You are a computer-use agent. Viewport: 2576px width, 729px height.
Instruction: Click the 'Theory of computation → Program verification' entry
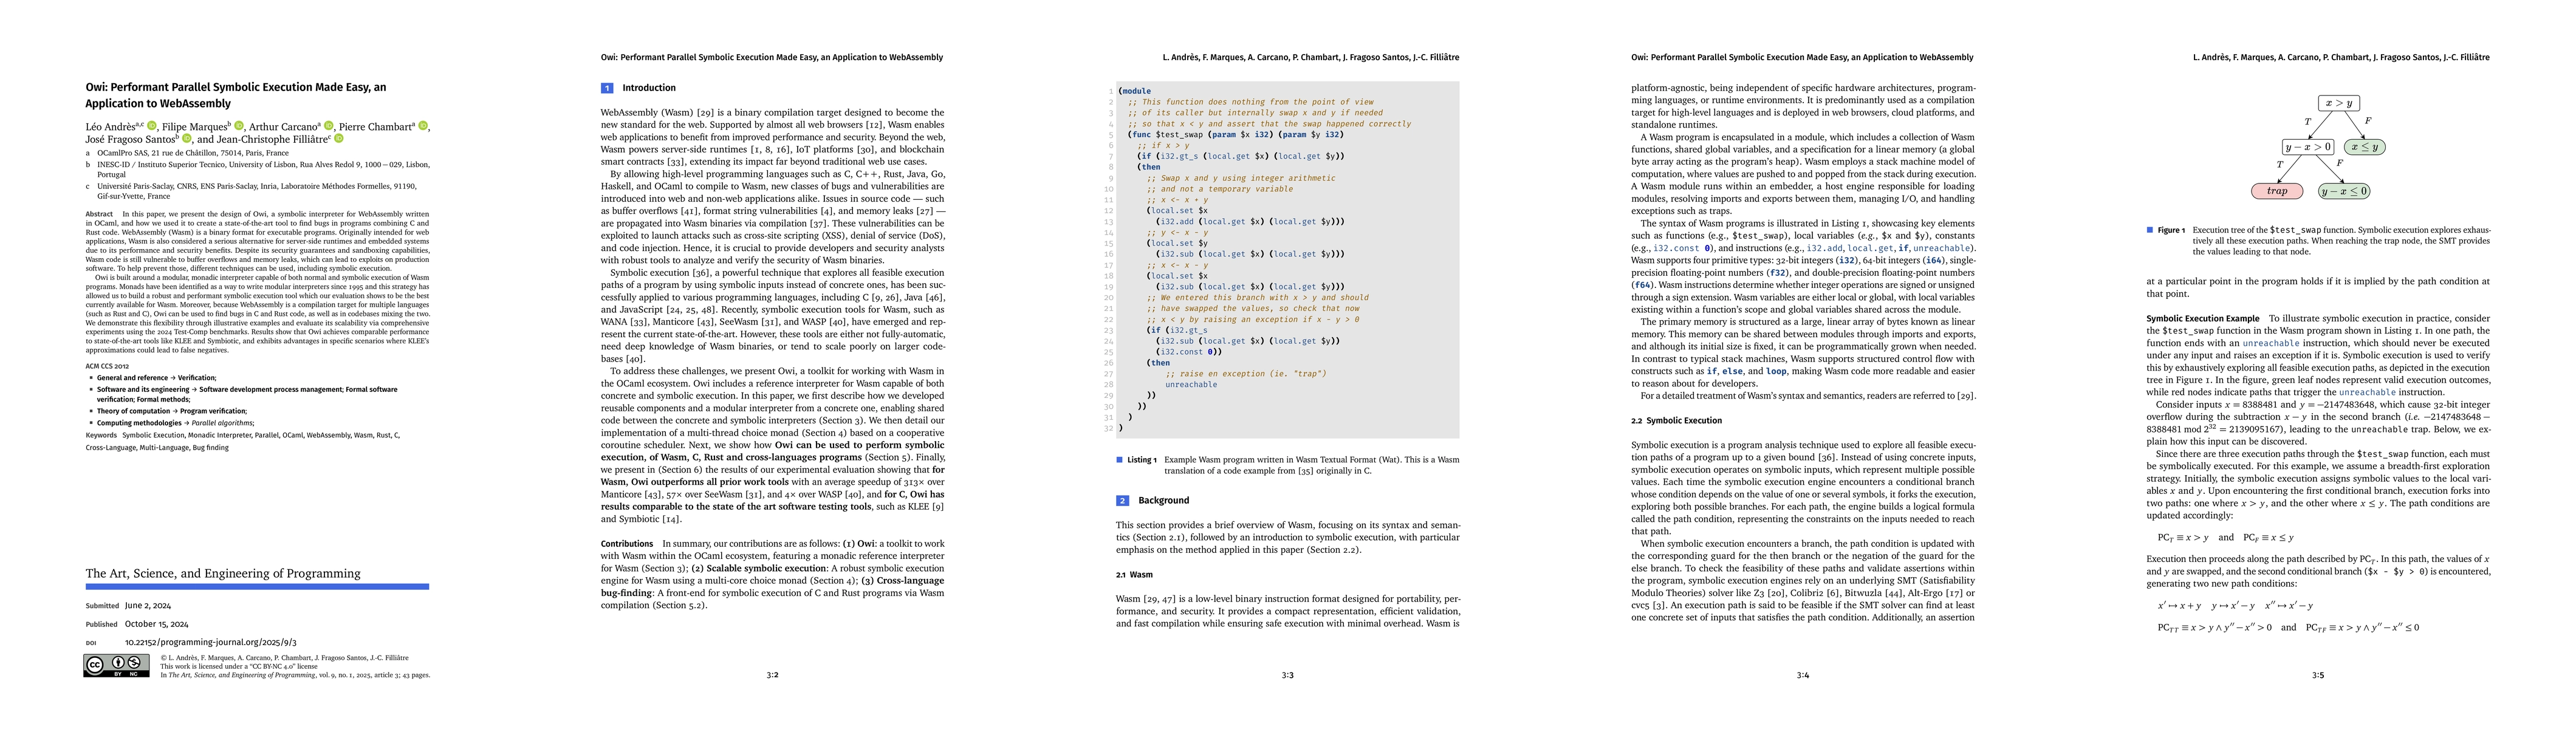171,411
